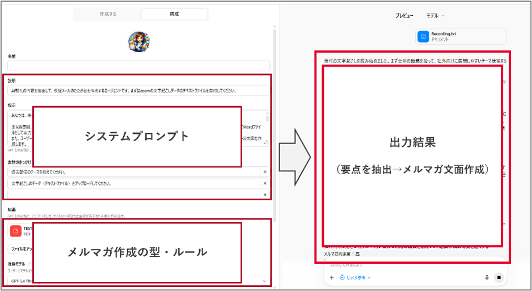Click the Recording.txt file name

tap(444, 34)
